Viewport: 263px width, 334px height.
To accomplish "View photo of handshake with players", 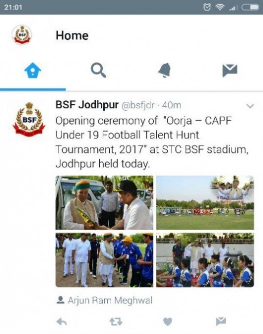I will [104, 260].
